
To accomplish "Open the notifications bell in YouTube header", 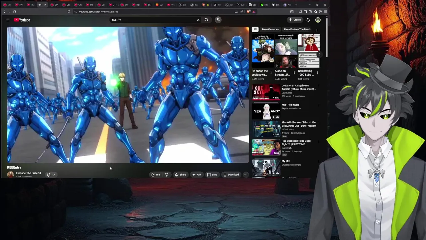I will coord(308,20).
